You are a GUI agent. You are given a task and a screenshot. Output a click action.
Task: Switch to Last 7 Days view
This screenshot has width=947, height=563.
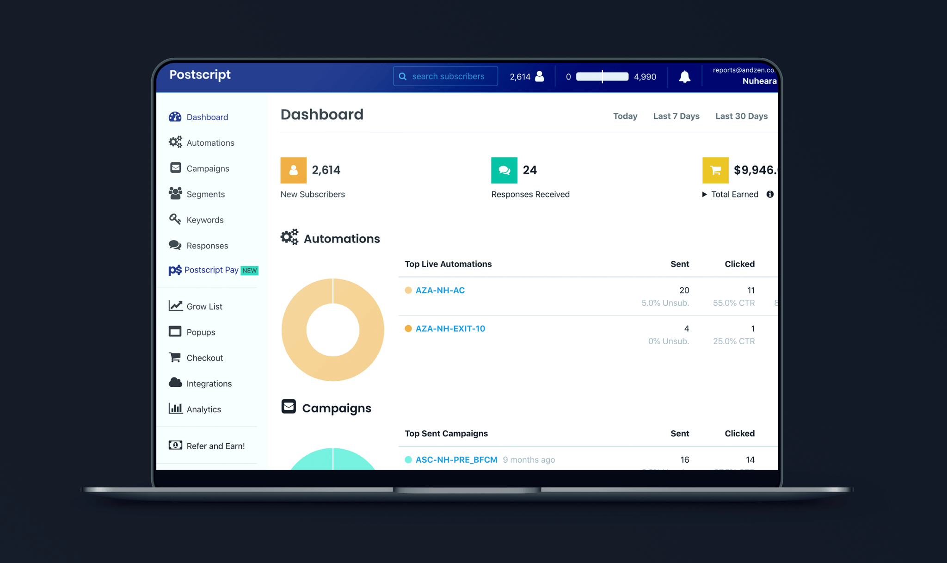[676, 116]
